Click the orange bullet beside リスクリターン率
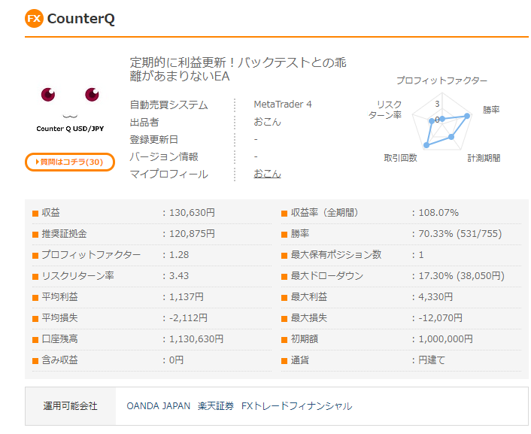The height and width of the screenshot is (434, 531). pyautogui.click(x=35, y=276)
